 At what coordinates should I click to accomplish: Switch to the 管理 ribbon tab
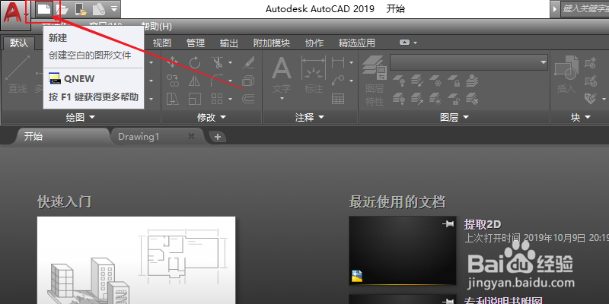196,43
